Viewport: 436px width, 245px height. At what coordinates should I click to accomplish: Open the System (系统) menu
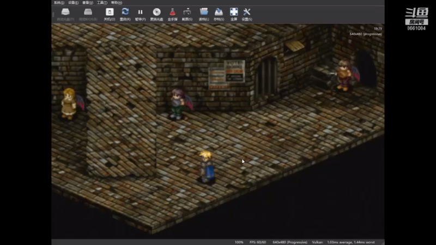pyautogui.click(x=59, y=3)
